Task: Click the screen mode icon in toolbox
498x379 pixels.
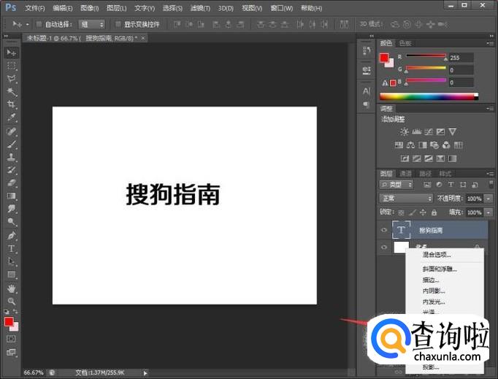Action: coord(11,352)
